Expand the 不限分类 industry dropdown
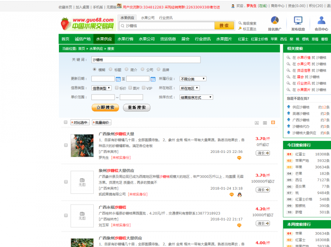 click(190, 79)
